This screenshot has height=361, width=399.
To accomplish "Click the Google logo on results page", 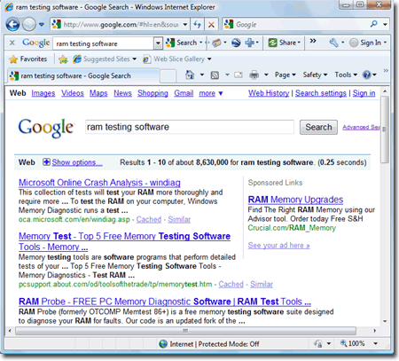I will [46, 128].
